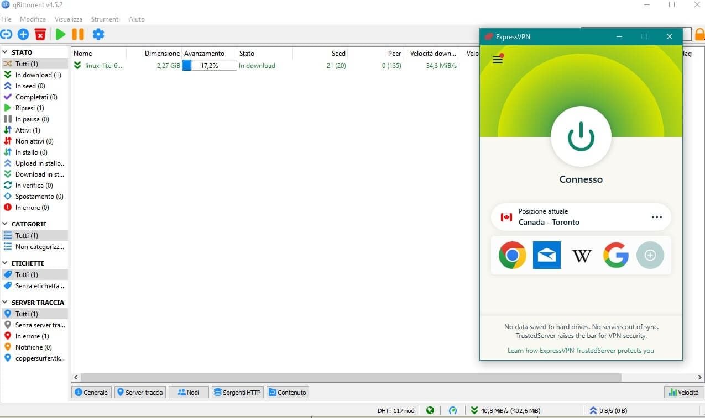Open qBittorrent options gear icon
Screen dimensions: 705x418
coord(98,34)
